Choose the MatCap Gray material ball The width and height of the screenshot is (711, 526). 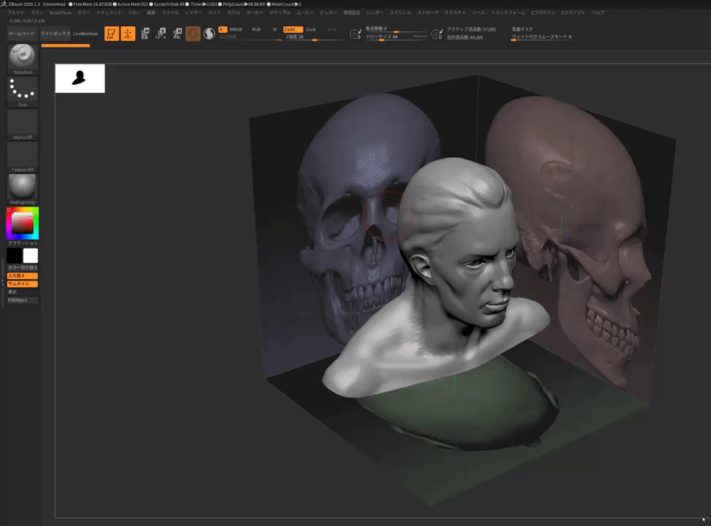pos(23,187)
